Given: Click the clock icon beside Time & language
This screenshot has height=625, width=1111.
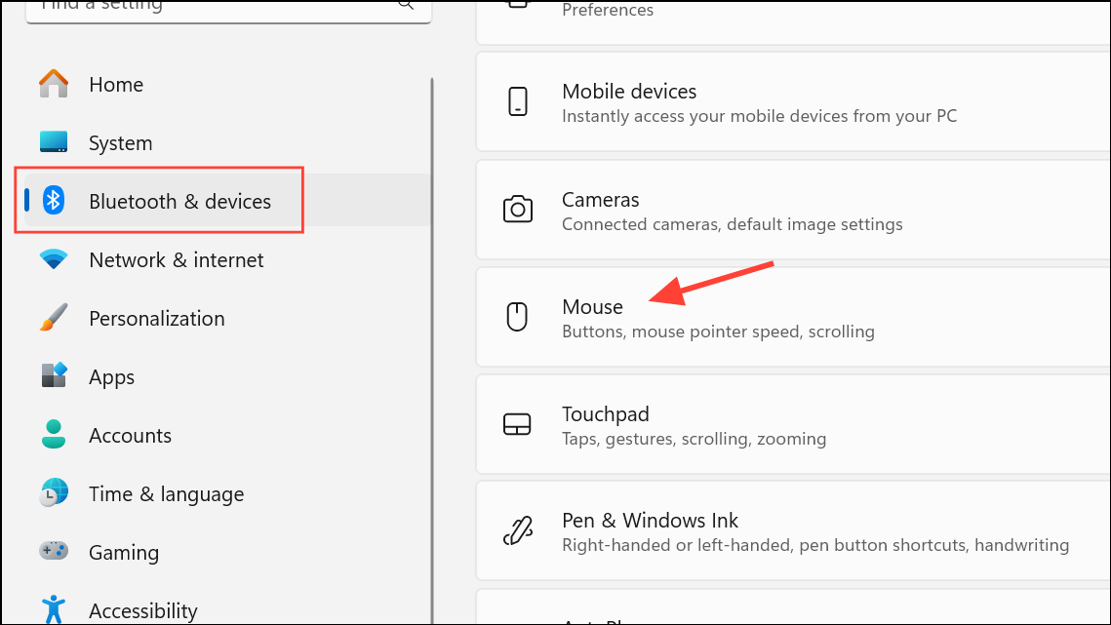Looking at the screenshot, I should click(53, 493).
